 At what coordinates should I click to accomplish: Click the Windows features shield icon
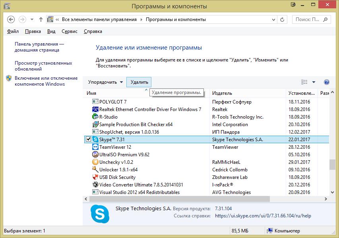[9, 78]
